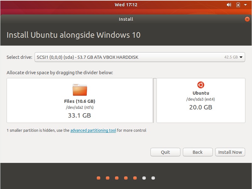Click the last white progress dot

tap(153, 178)
